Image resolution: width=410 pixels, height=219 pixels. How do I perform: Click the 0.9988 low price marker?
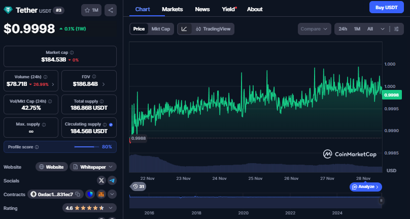click(x=139, y=138)
